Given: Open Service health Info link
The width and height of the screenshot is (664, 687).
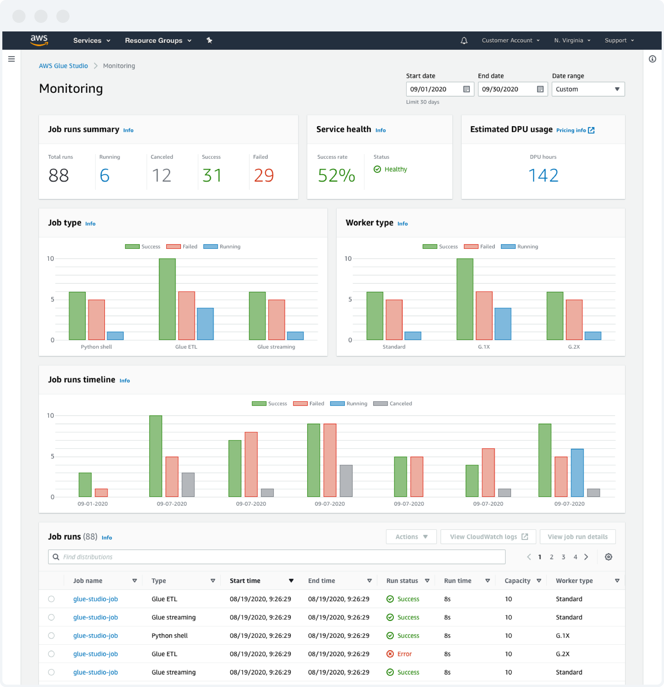Looking at the screenshot, I should [x=381, y=130].
